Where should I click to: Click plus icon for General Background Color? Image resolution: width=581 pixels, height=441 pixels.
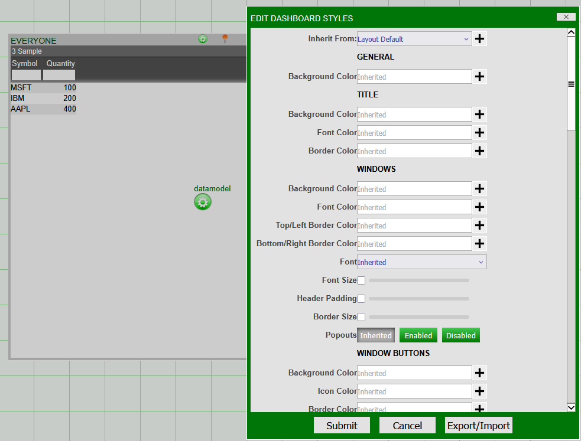tap(480, 77)
